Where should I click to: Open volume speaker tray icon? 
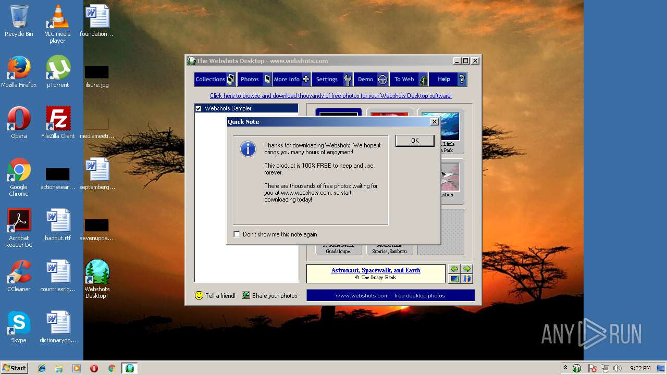[x=617, y=368]
